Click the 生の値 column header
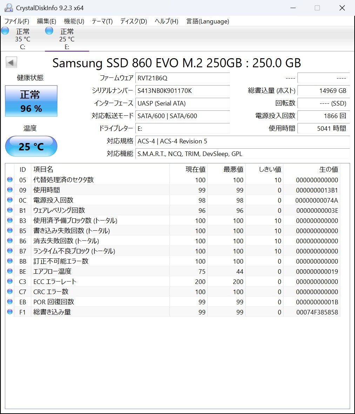355x414 pixels. coord(328,170)
